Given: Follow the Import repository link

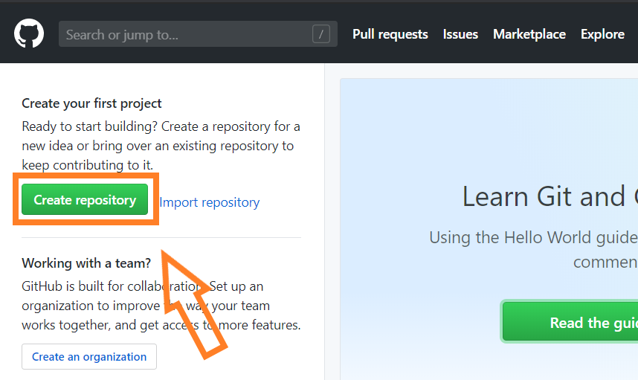Looking at the screenshot, I should point(209,202).
